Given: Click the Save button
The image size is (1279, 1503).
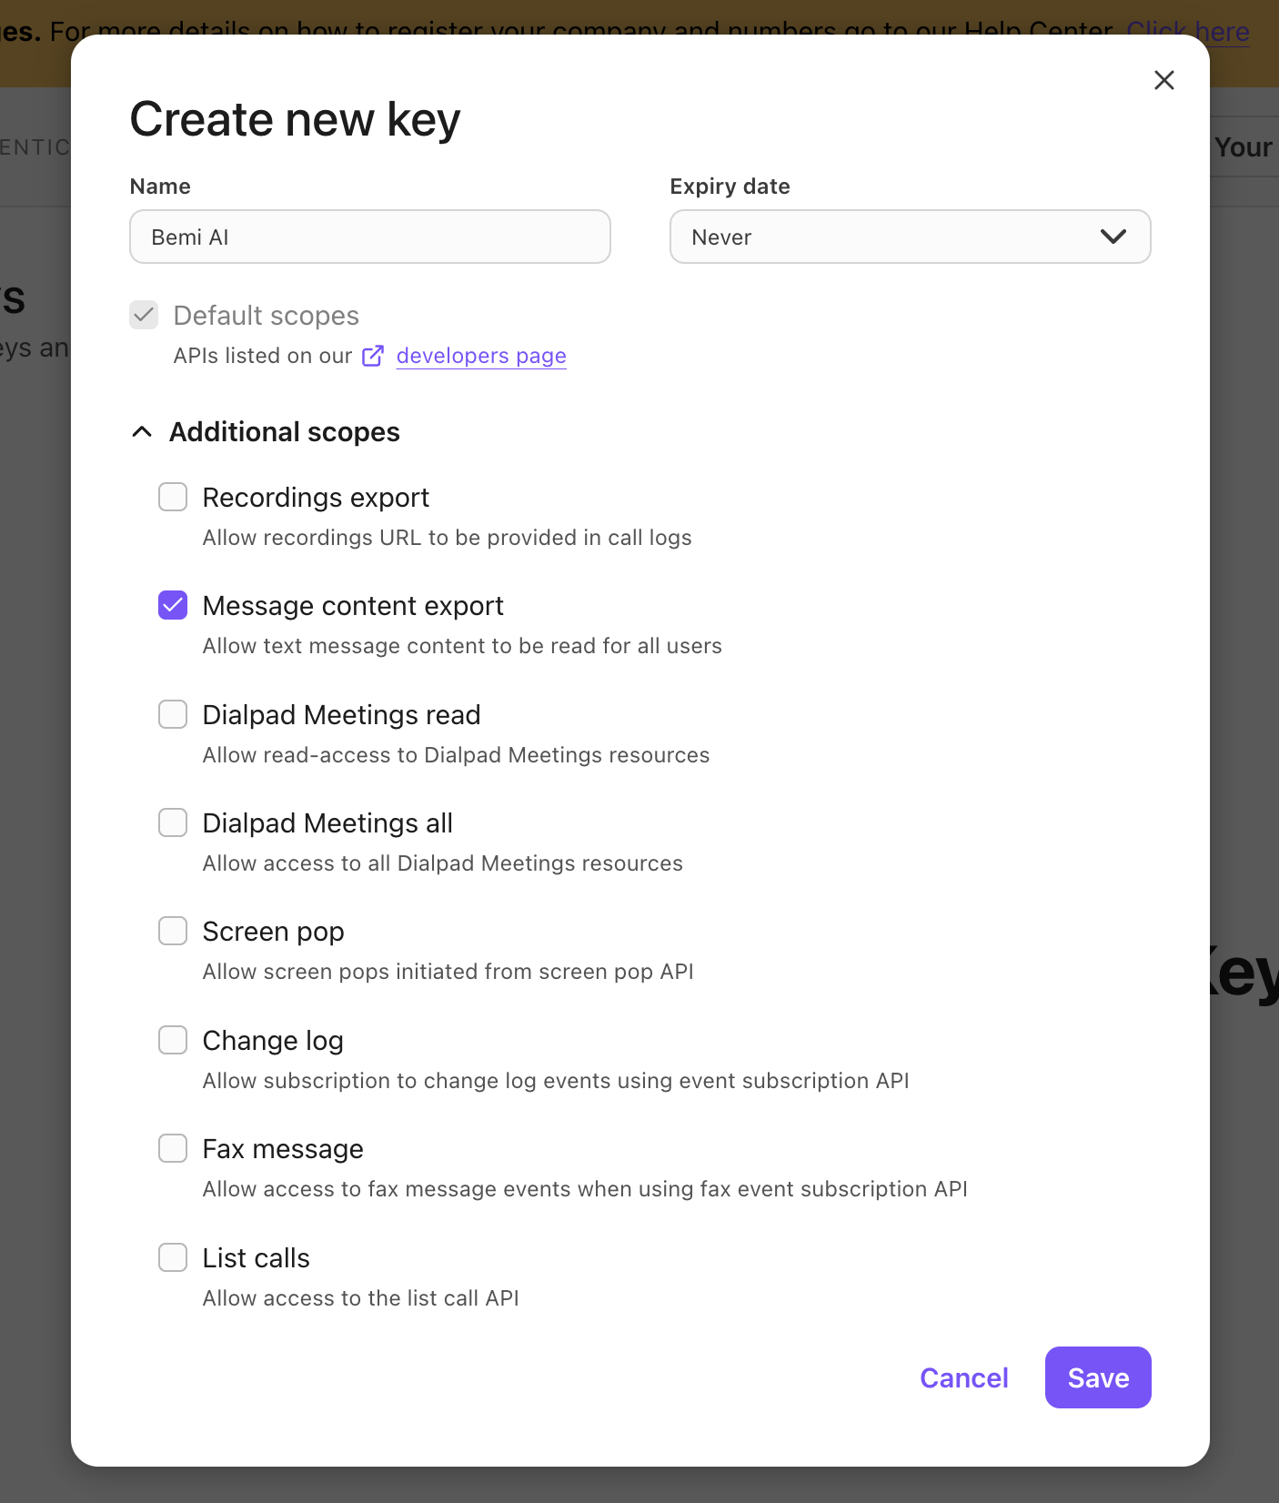Looking at the screenshot, I should [x=1097, y=1377].
